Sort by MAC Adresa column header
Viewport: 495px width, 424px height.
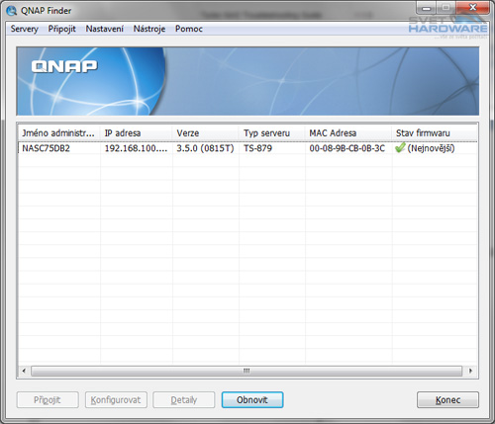pyautogui.click(x=348, y=133)
